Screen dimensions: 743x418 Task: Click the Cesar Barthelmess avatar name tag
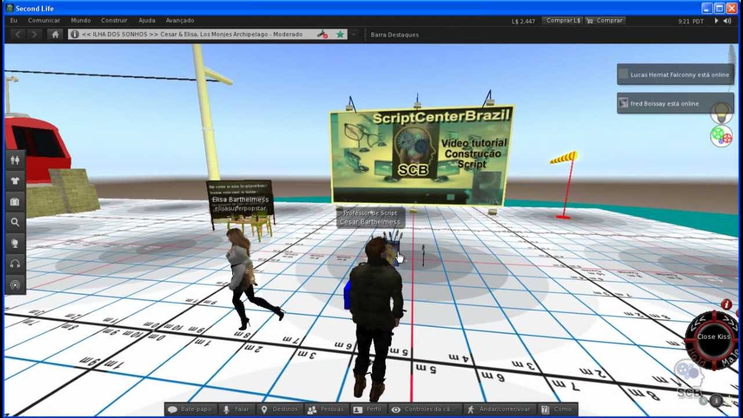coord(370,218)
